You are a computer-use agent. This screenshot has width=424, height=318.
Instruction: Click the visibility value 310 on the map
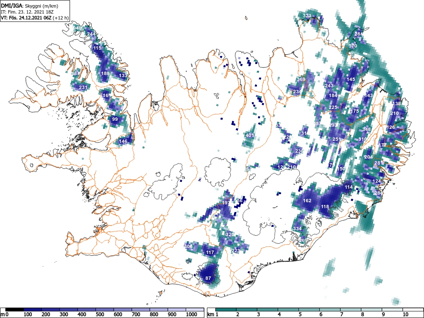(363, 139)
